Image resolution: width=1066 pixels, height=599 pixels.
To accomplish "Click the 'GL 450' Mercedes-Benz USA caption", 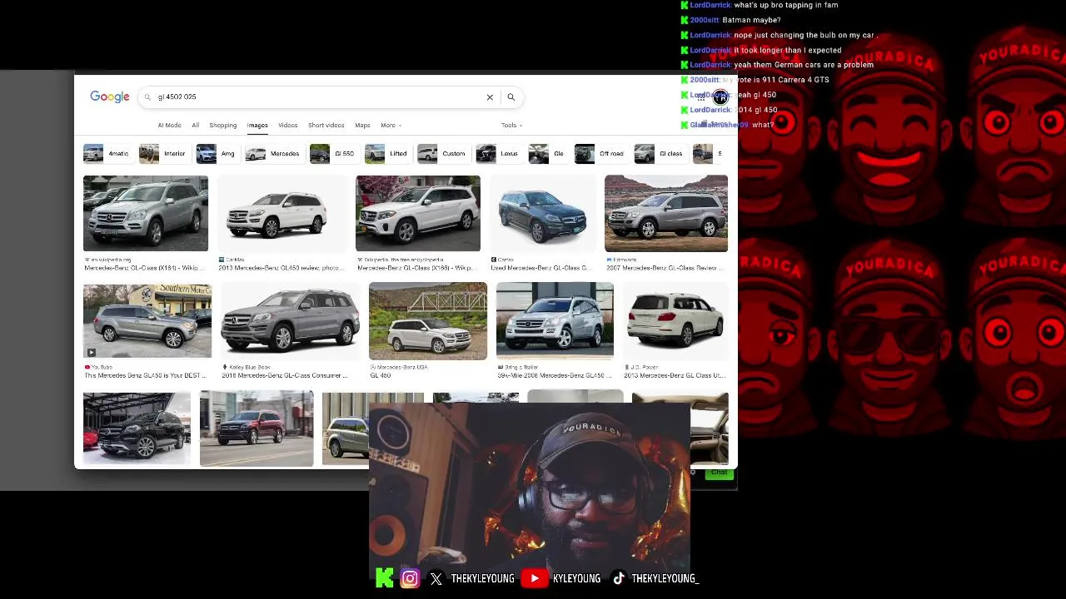I will pos(380,376).
